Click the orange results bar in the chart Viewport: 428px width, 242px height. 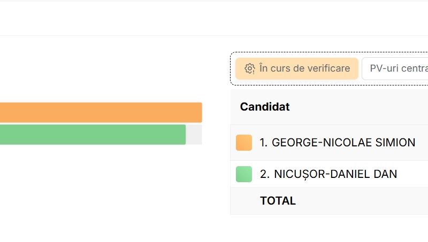pyautogui.click(x=101, y=113)
